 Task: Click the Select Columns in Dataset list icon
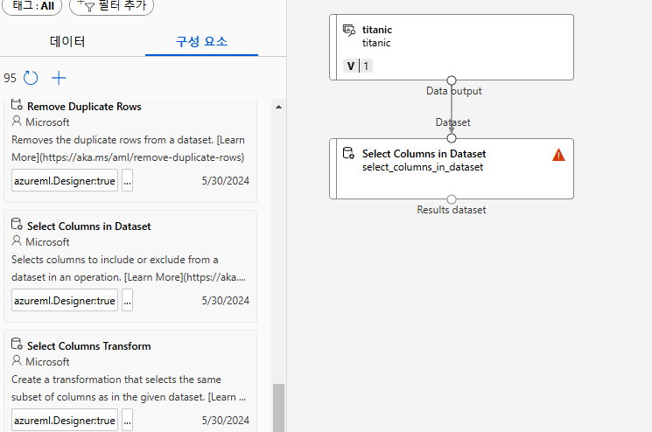click(x=17, y=224)
